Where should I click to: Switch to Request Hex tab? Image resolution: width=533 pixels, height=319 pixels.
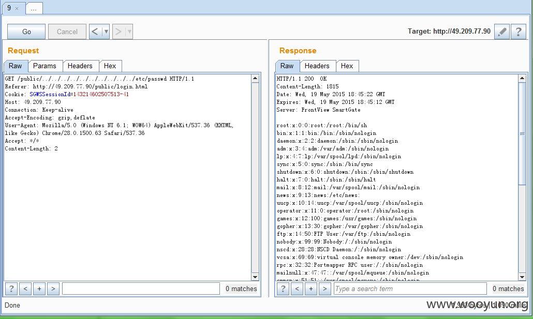[x=110, y=66]
